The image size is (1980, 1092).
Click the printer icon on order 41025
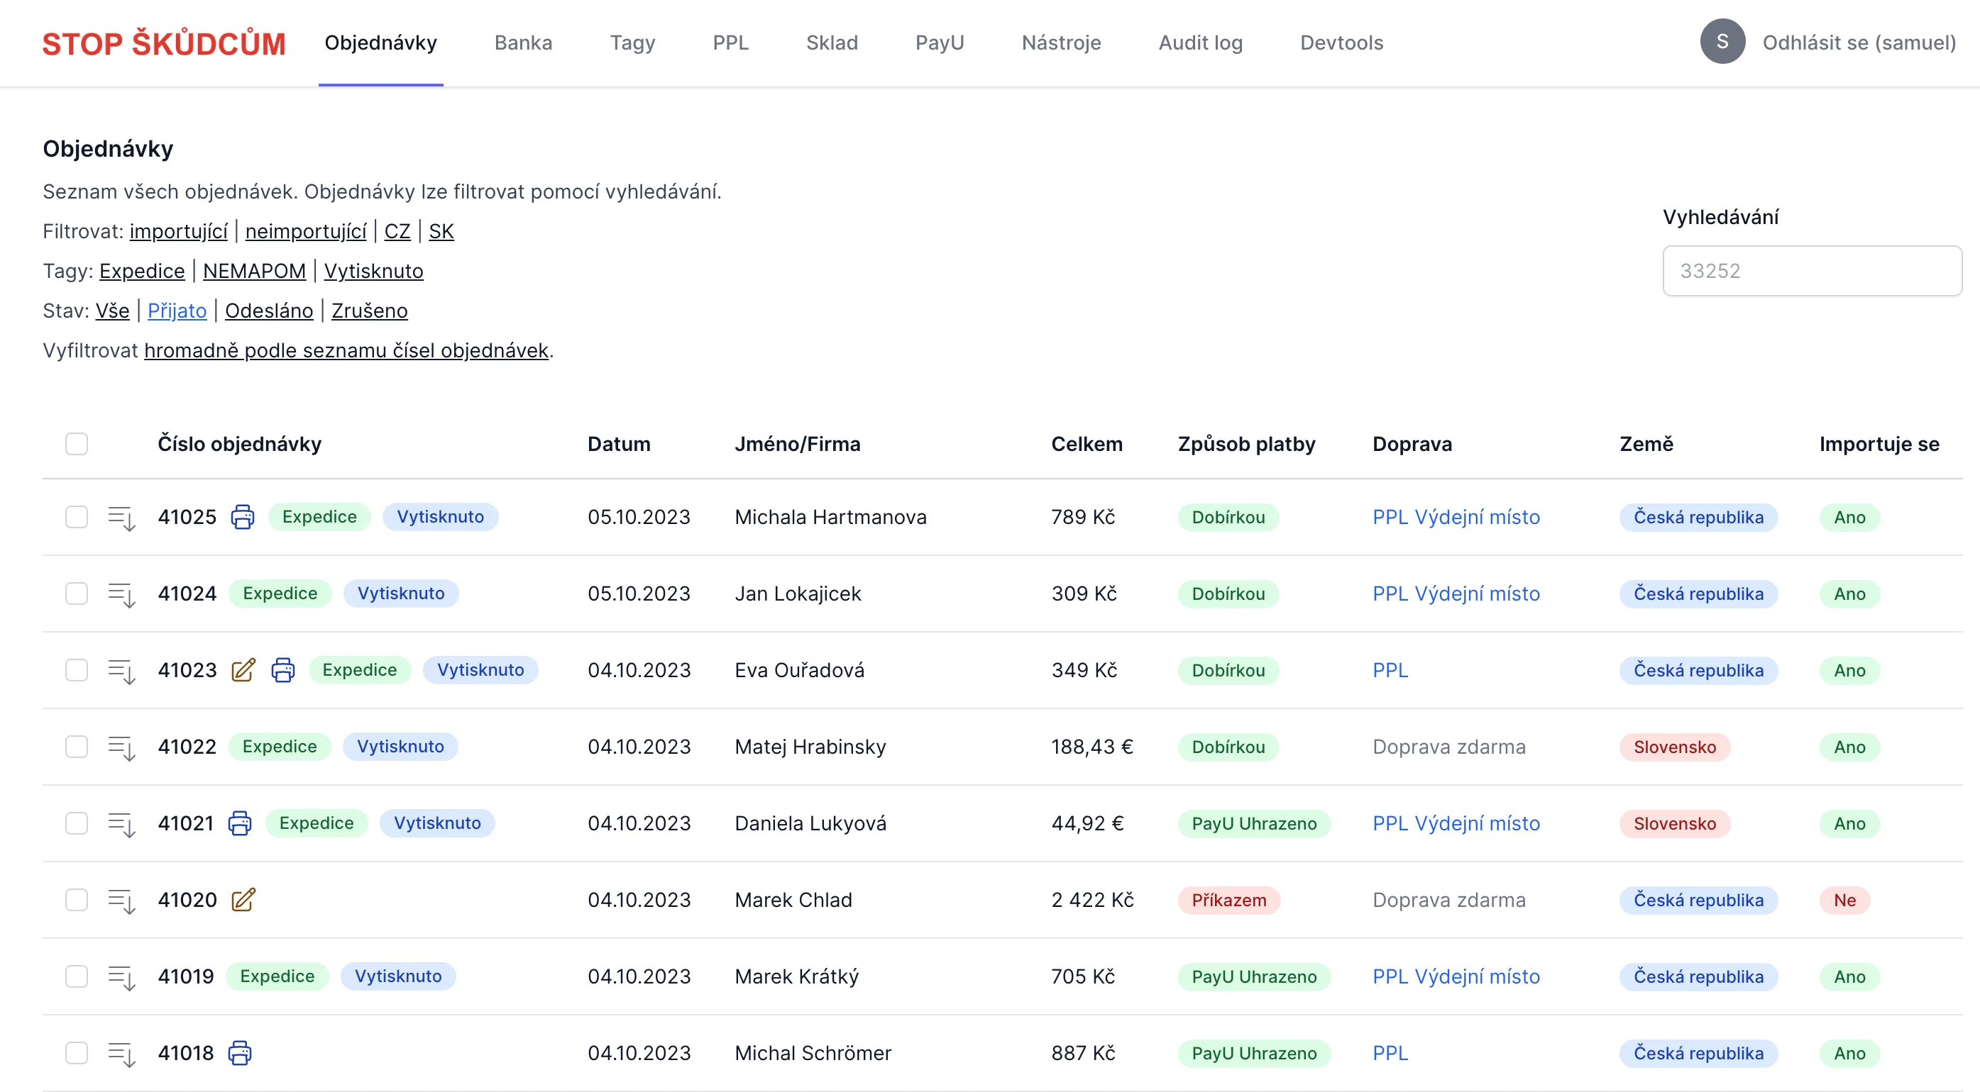pyautogui.click(x=243, y=517)
